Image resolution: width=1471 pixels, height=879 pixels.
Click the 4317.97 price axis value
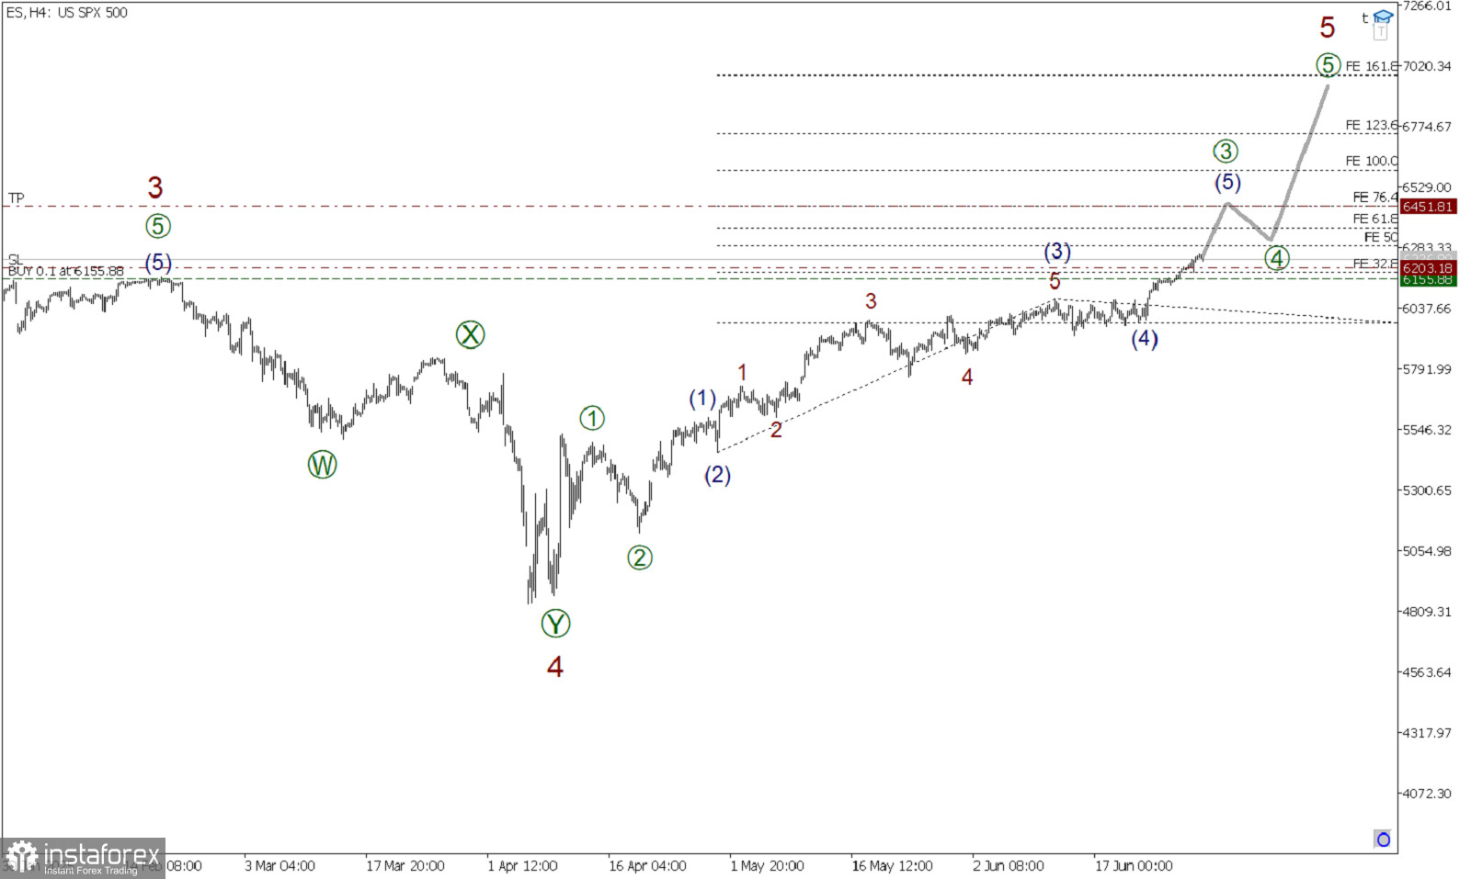click(1427, 733)
